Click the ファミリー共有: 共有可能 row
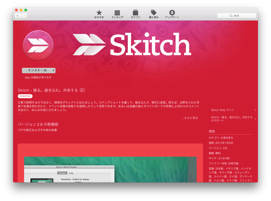The image size is (271, 201). [224, 164]
